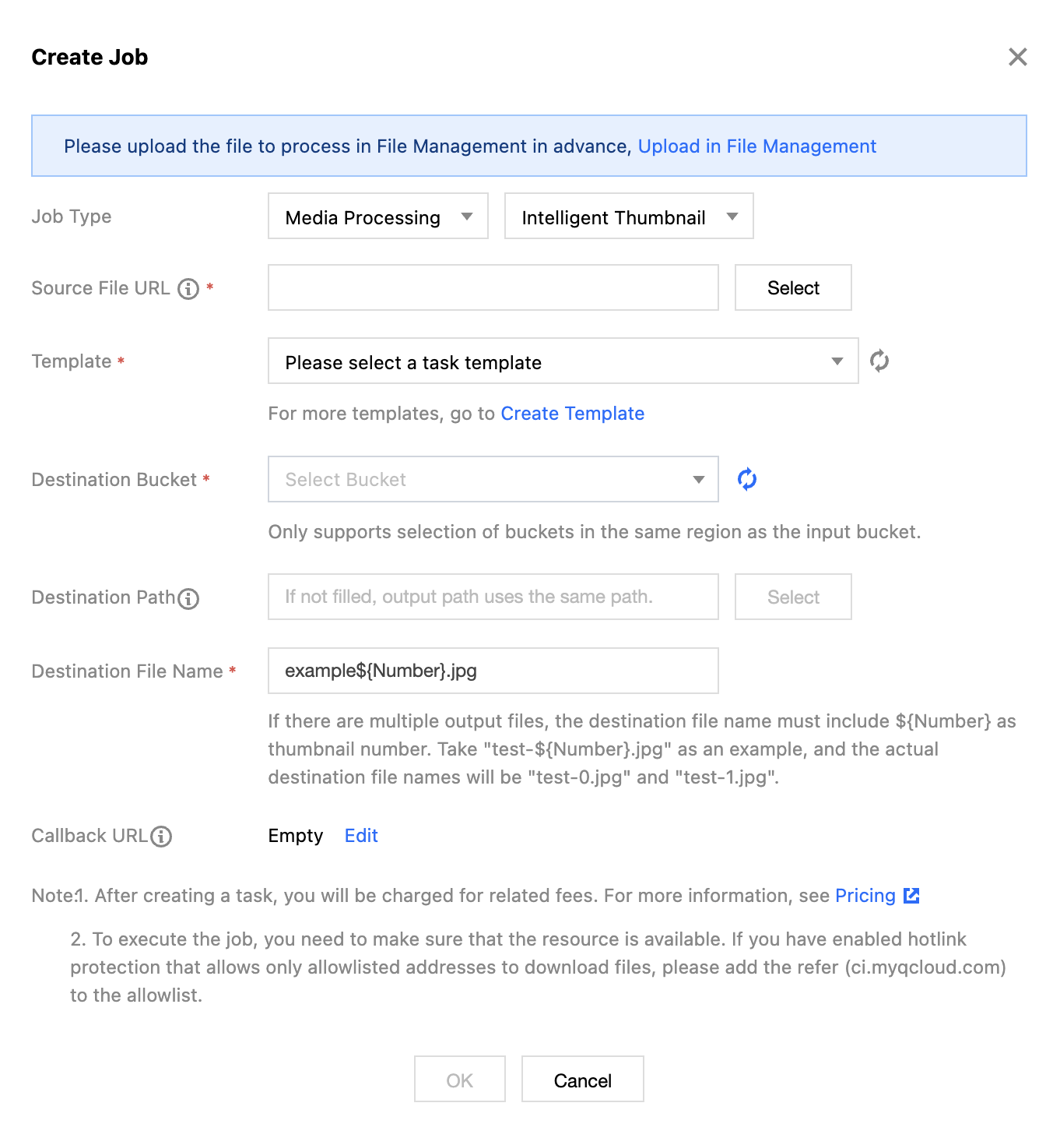Follow the Create Template link
1060x1131 pixels.
572,414
